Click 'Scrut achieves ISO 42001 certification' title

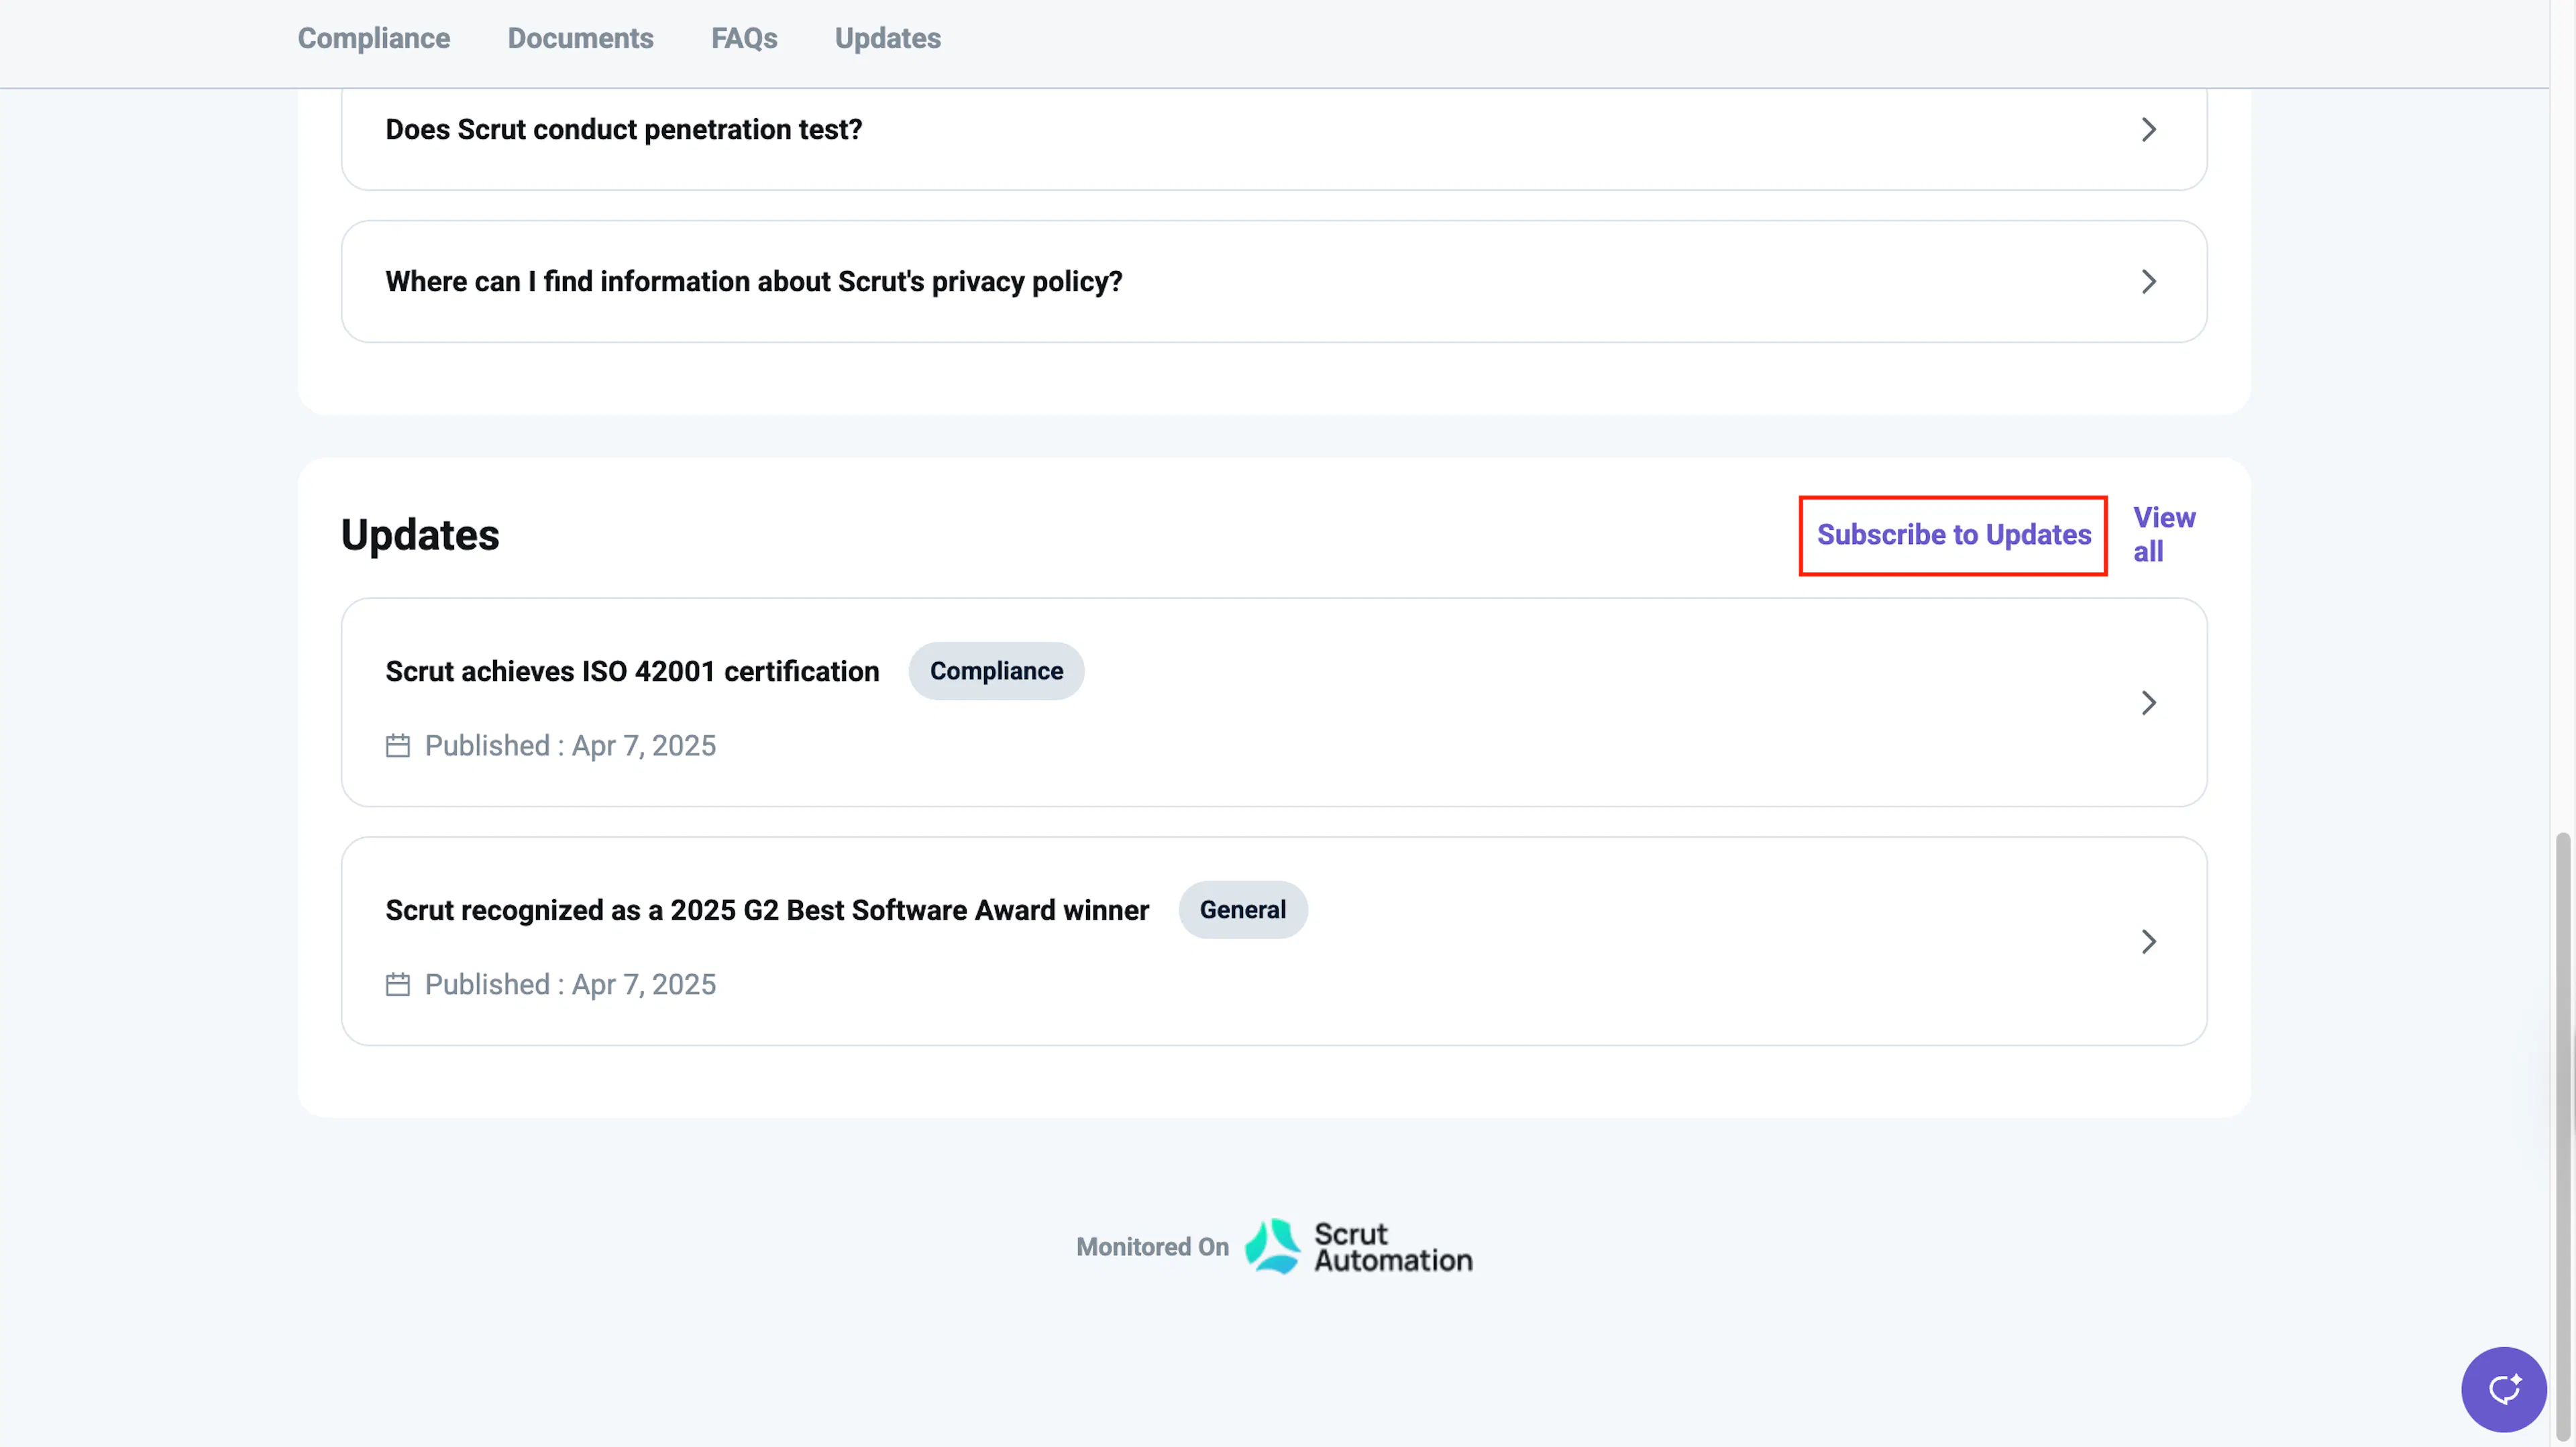pyautogui.click(x=632, y=671)
